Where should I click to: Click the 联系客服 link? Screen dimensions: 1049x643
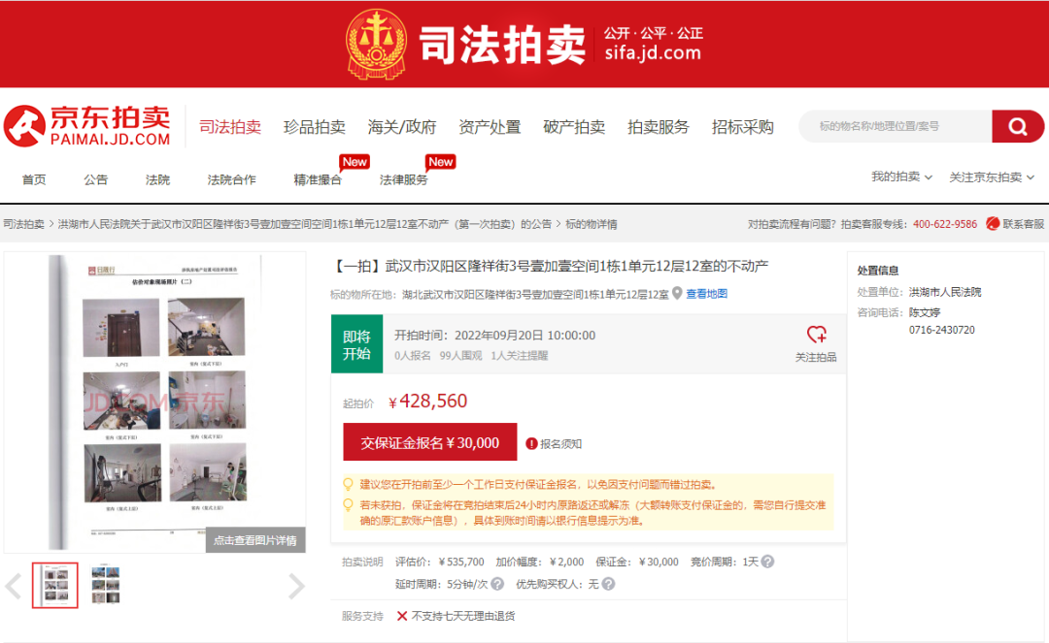1023,224
